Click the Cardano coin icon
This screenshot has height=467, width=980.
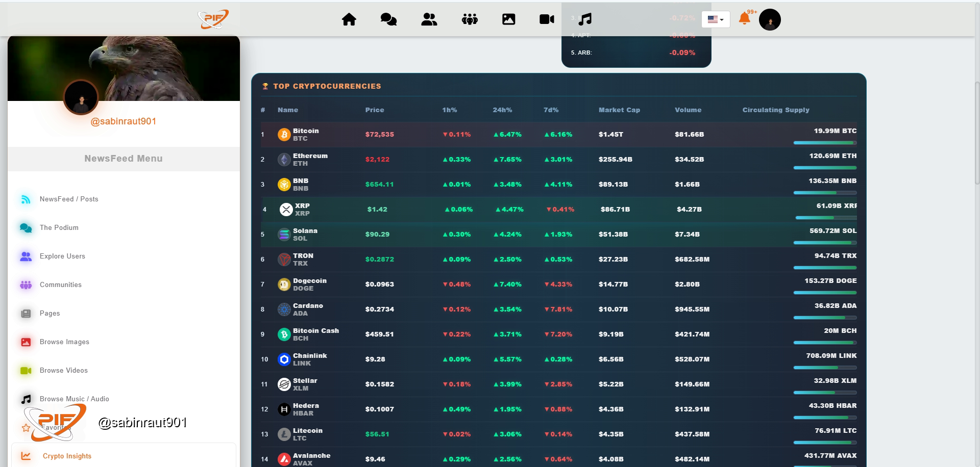pos(284,309)
